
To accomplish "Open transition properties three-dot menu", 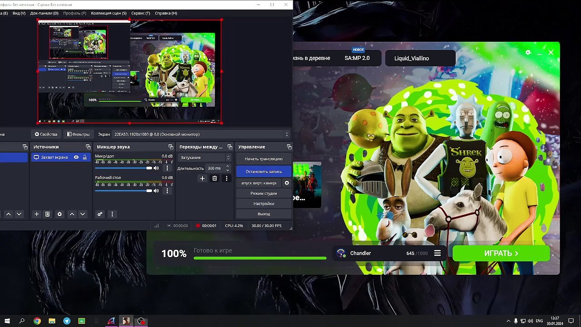I will pos(226,178).
